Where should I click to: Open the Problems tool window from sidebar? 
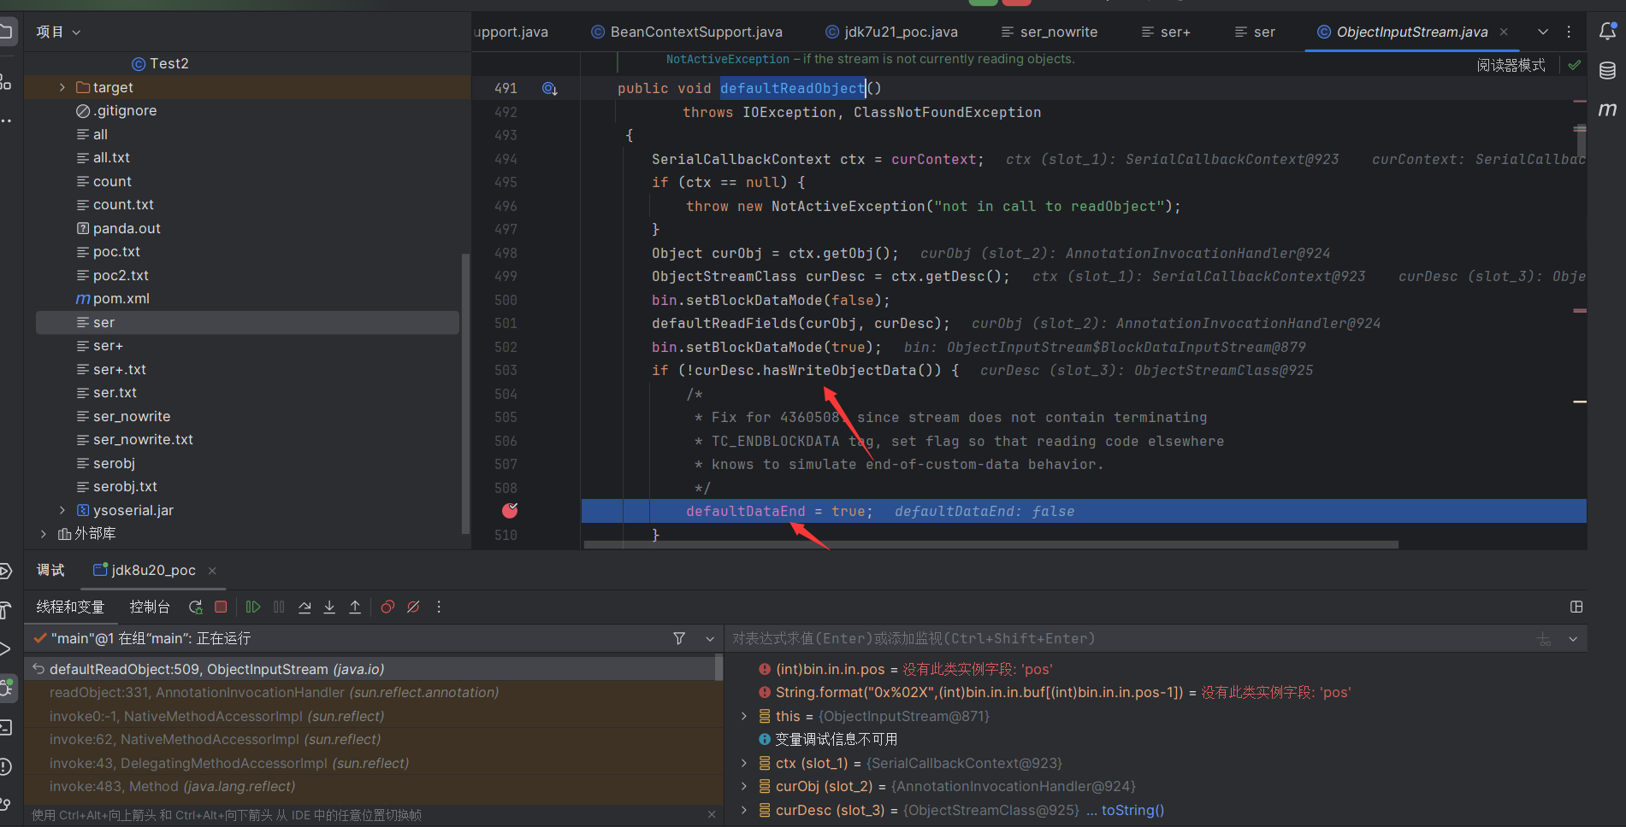click(4, 767)
